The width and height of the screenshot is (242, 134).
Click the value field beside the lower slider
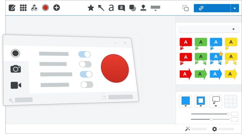(234, 119)
